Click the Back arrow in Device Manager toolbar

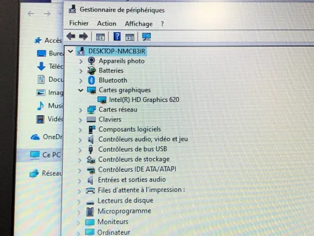click(71, 37)
